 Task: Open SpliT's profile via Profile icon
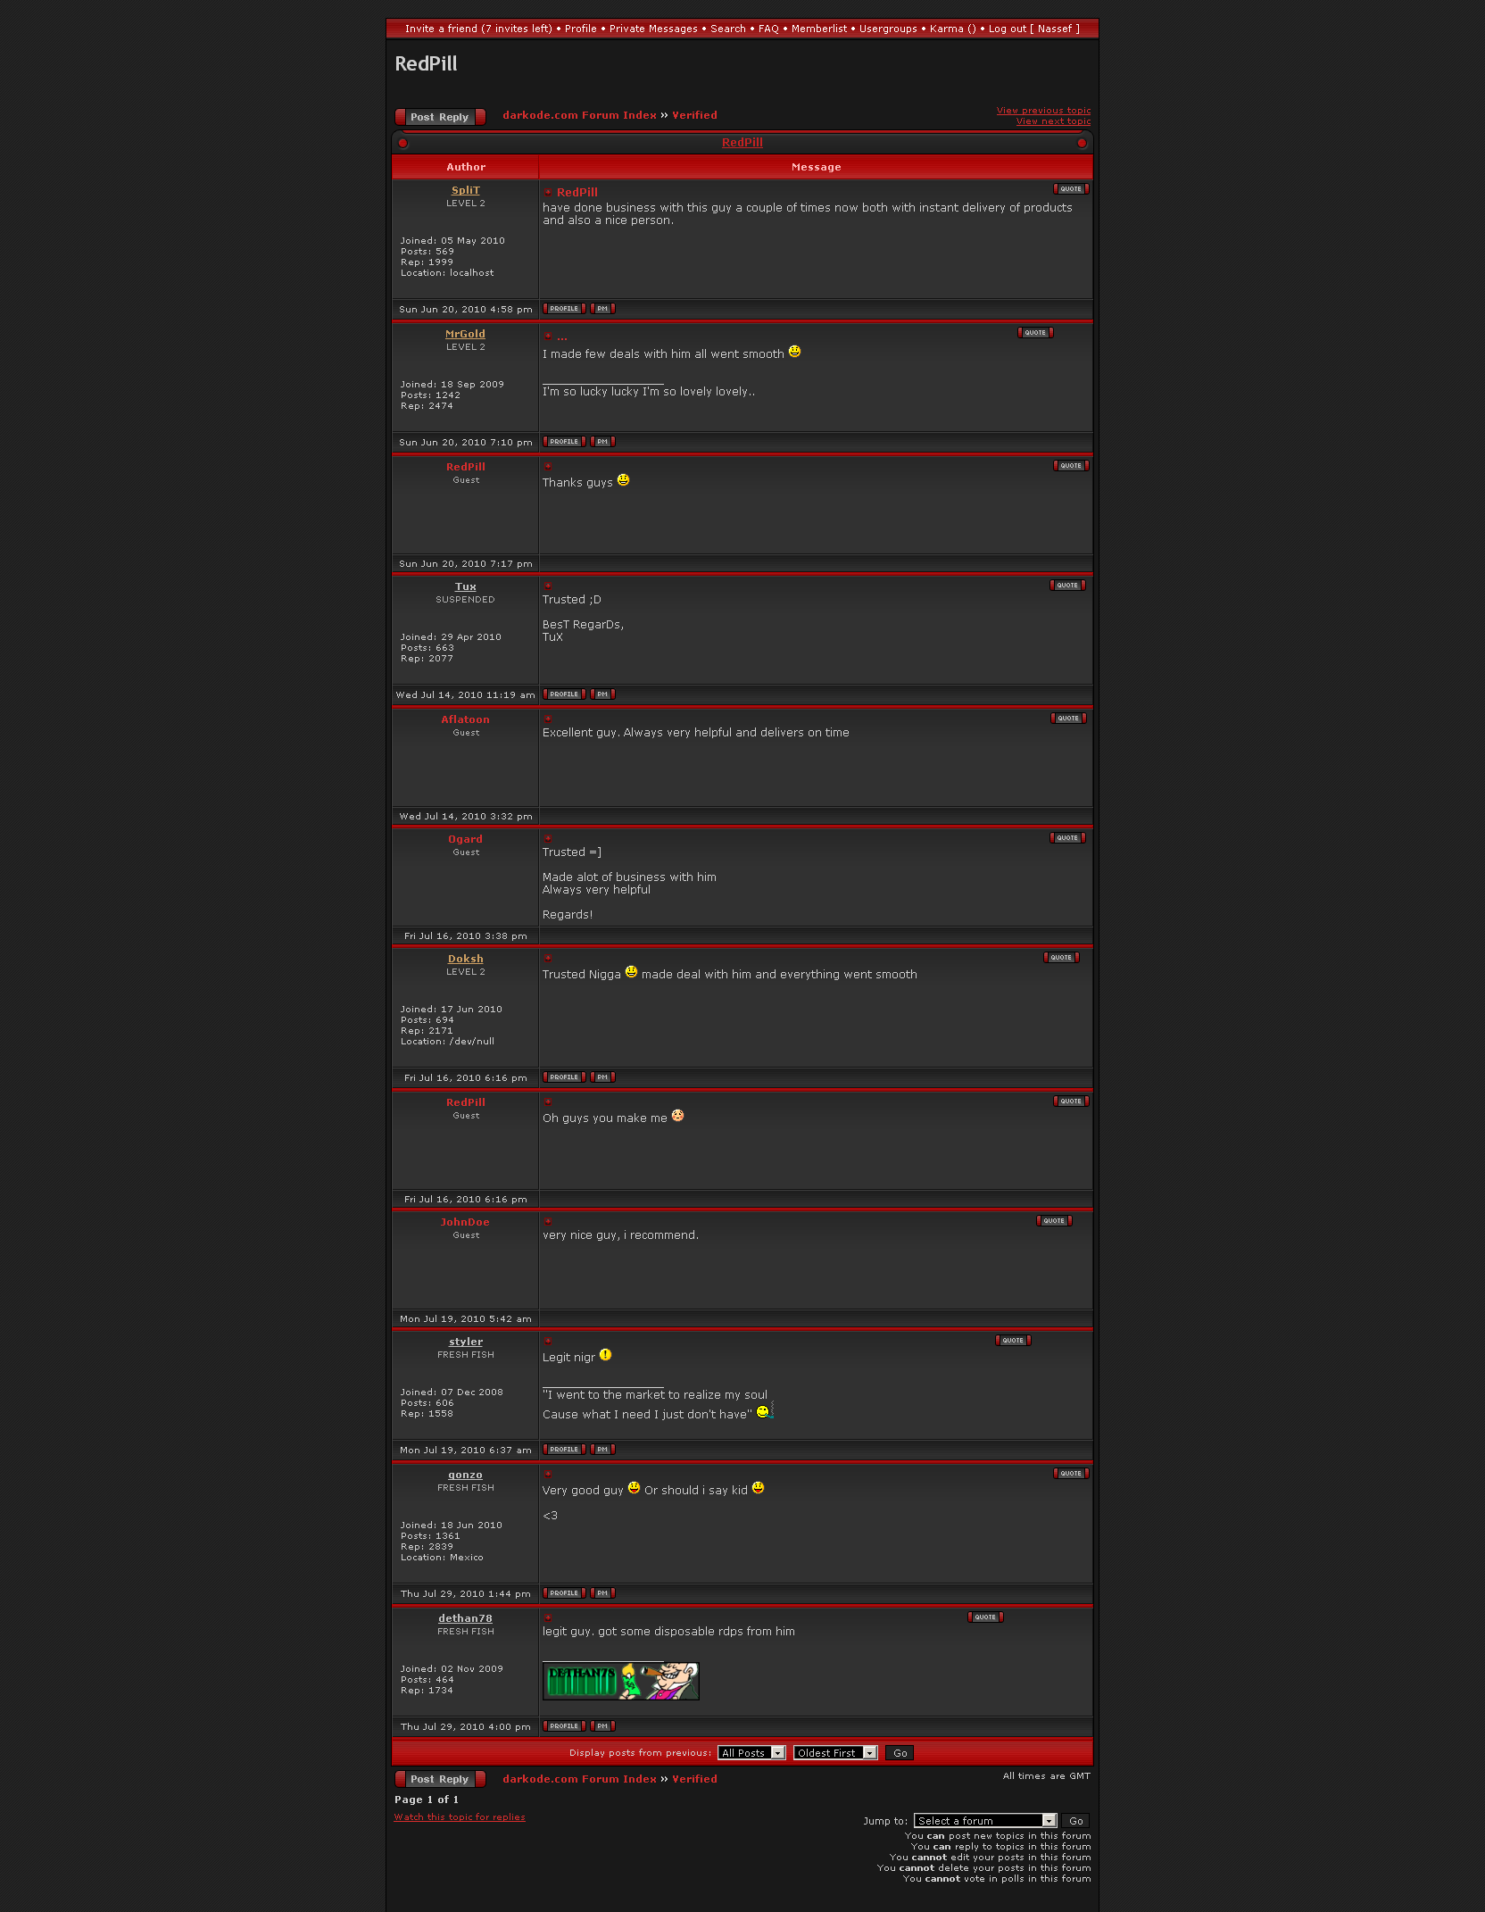(x=564, y=309)
